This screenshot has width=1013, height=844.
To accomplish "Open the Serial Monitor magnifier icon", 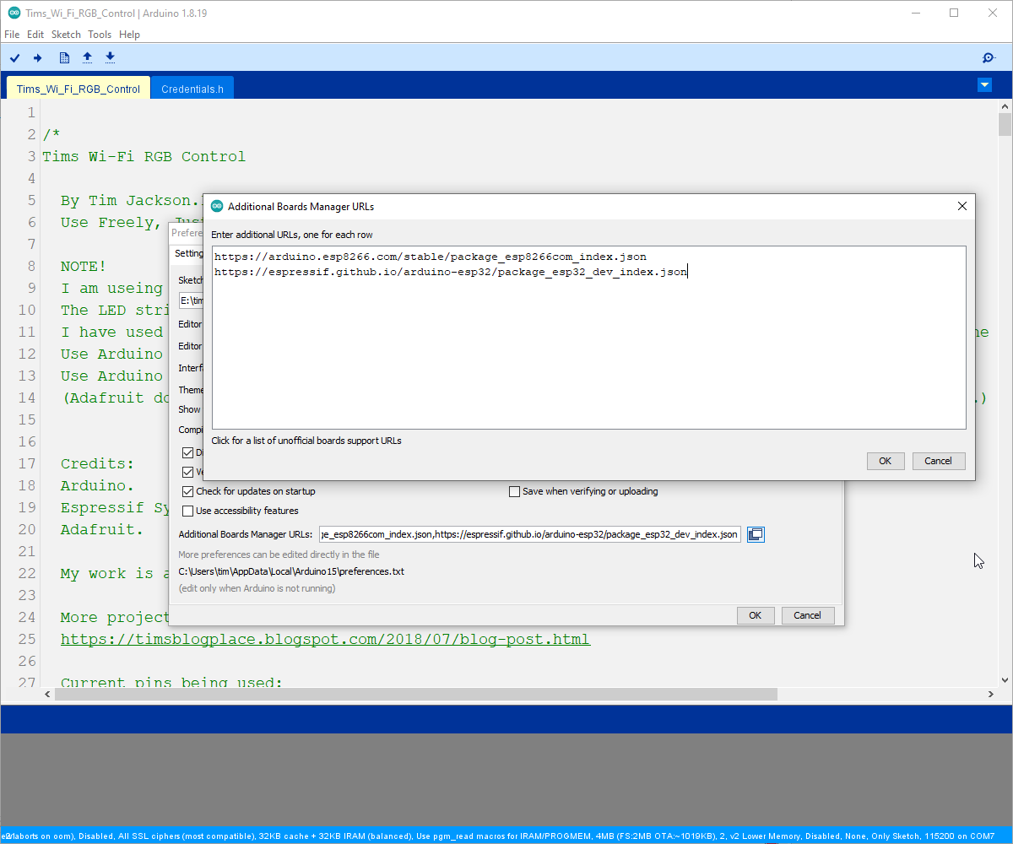I will (989, 57).
